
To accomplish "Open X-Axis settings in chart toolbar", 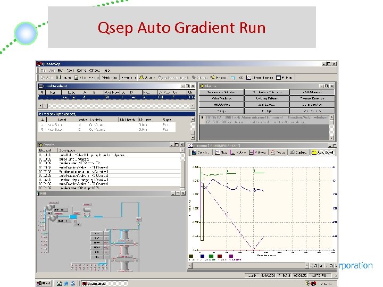I will [x=238, y=153].
